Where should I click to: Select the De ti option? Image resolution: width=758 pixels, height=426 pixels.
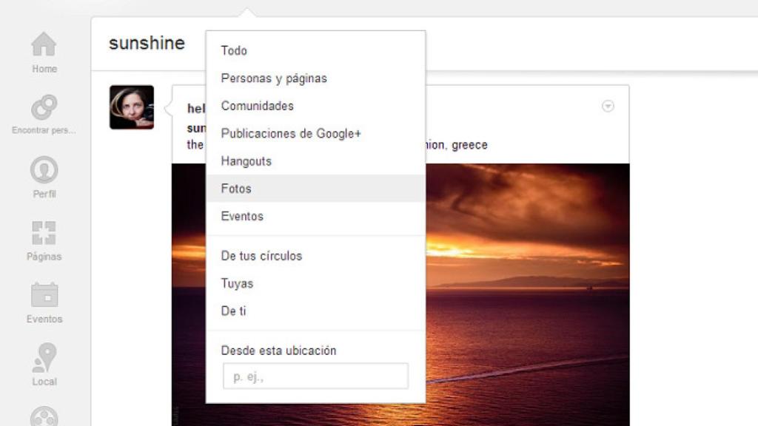coord(235,311)
